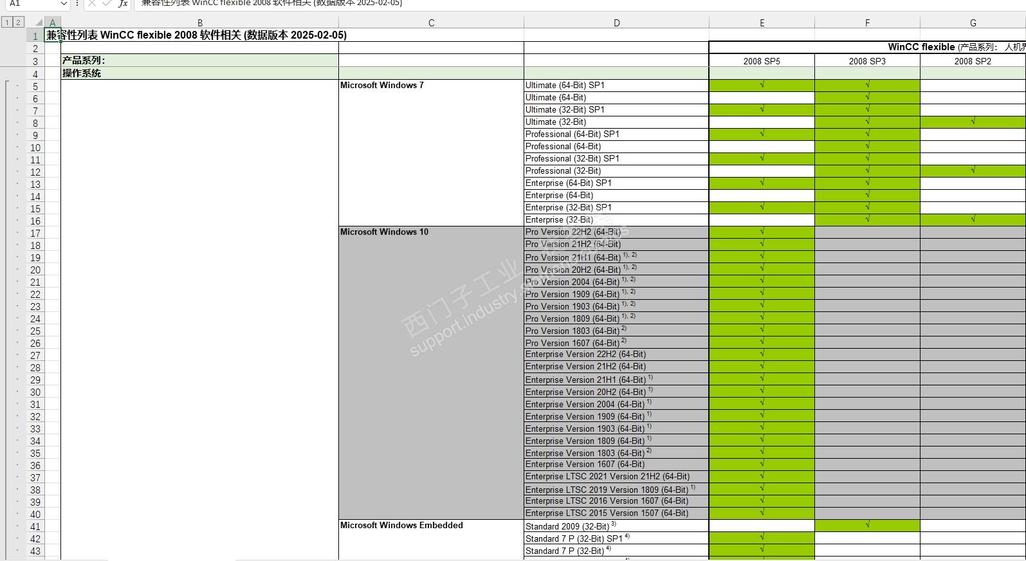Select column E header

coord(762,23)
